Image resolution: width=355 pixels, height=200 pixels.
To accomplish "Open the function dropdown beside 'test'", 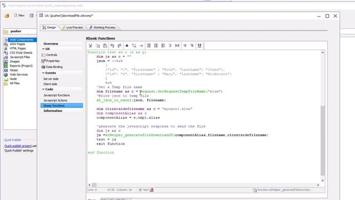I will coord(140,190).
